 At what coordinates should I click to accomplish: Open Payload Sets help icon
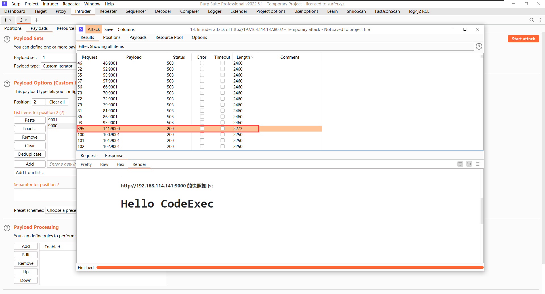coord(7,39)
